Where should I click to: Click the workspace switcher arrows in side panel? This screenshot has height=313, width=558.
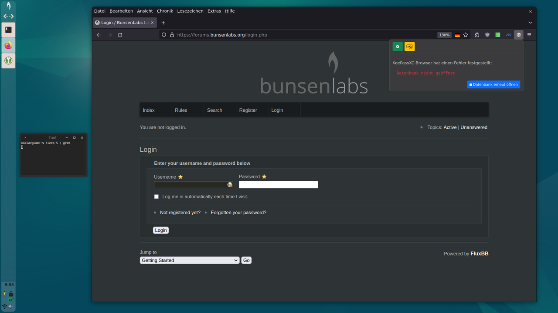pyautogui.click(x=8, y=17)
